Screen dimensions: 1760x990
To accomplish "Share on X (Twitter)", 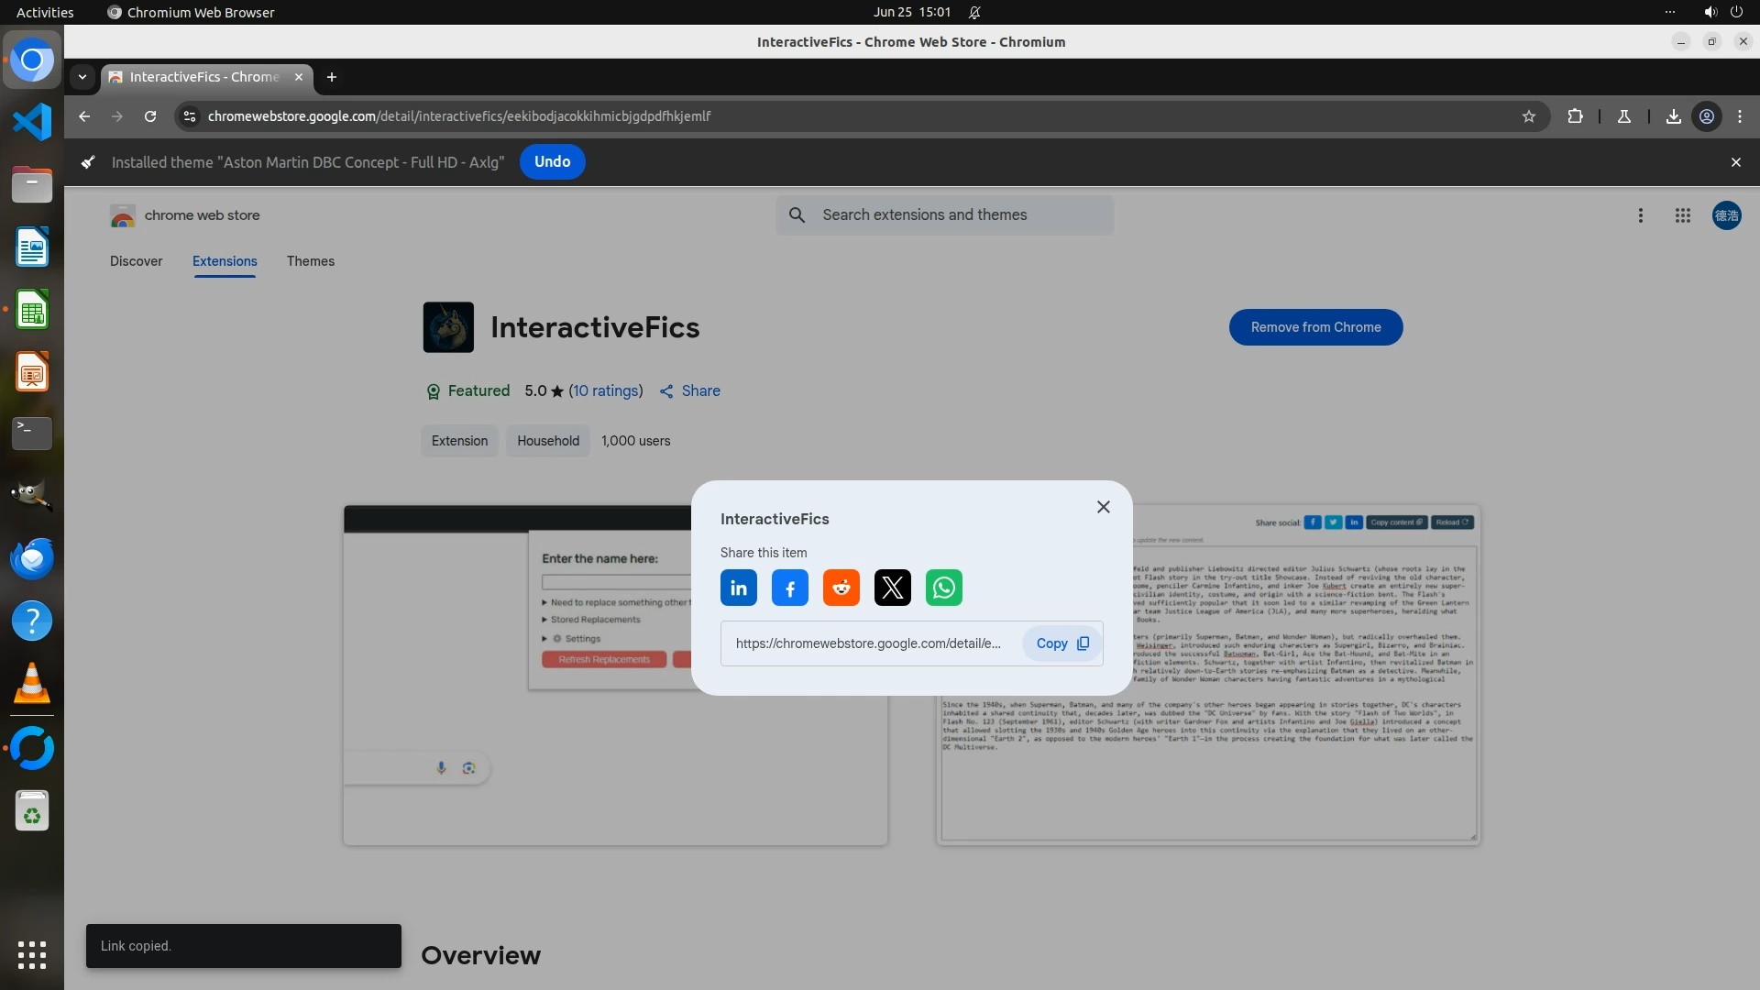I will pos(892,588).
